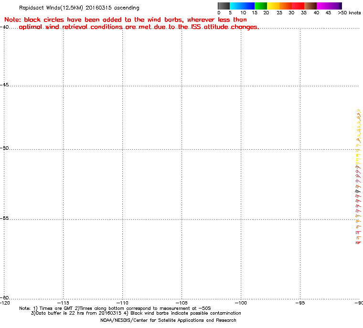Click the '15' colorbar scale label
Viewport: 363px width, 328px height.
[255, 13]
